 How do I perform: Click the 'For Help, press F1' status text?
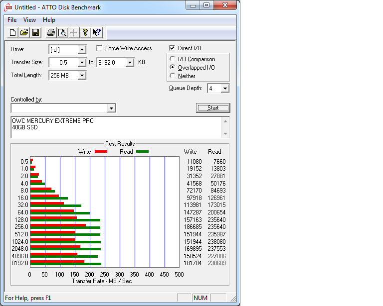28,298
